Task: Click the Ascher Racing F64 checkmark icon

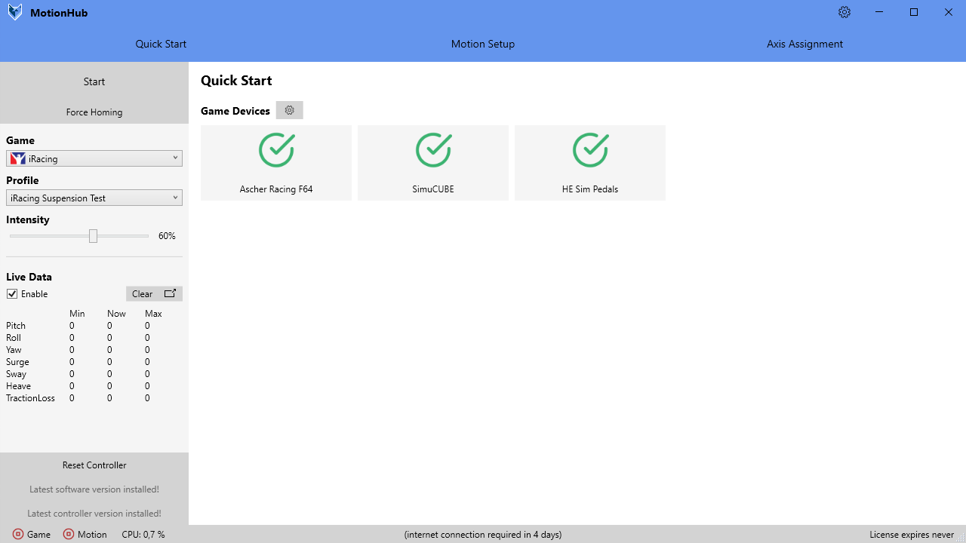Action: tap(276, 150)
